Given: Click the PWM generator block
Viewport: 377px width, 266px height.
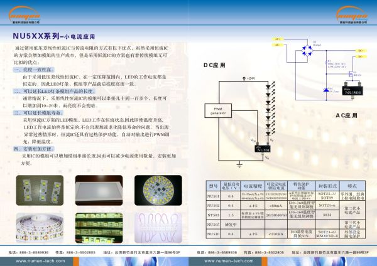Looking at the screenshot, I should pyautogui.click(x=218, y=110).
